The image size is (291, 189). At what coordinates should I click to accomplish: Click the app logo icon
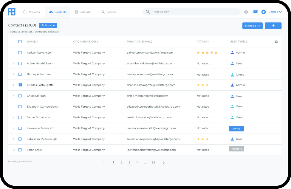tap(12, 12)
